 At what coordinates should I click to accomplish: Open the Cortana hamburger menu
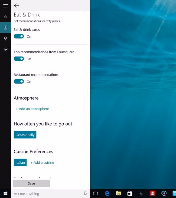pyautogui.click(x=5, y=6)
